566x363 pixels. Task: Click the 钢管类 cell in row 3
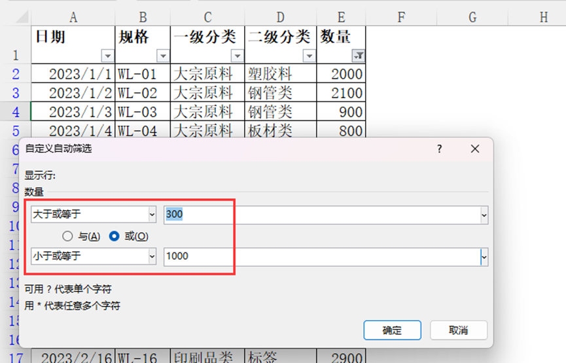pos(281,93)
